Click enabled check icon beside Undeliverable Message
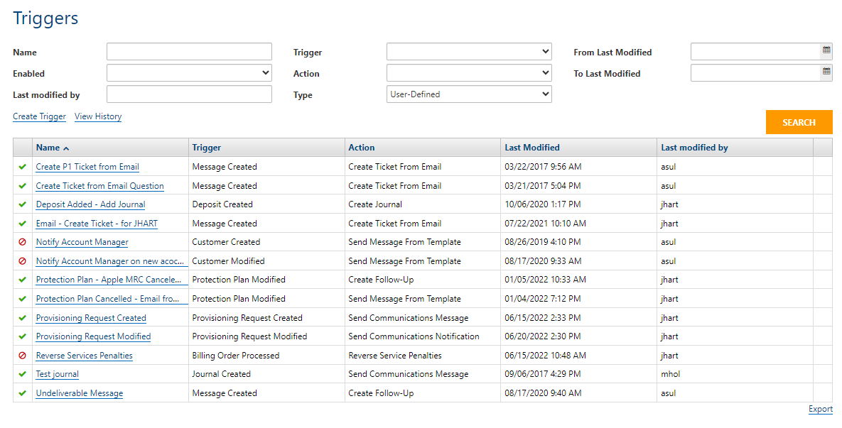This screenshot has height=428, width=842. (22, 393)
